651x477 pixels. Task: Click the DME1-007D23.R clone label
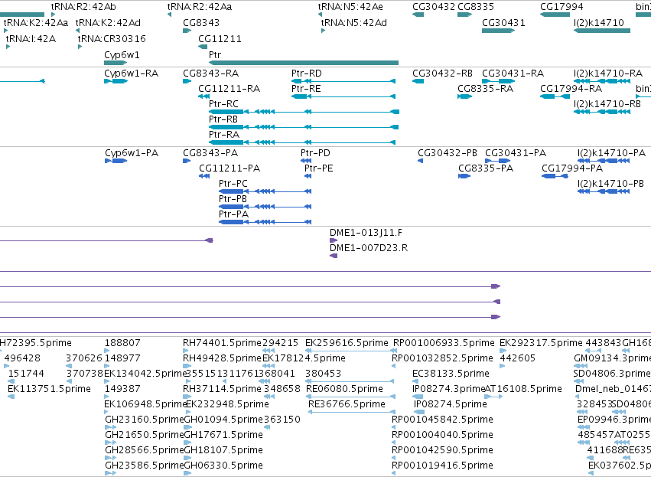click(x=369, y=248)
